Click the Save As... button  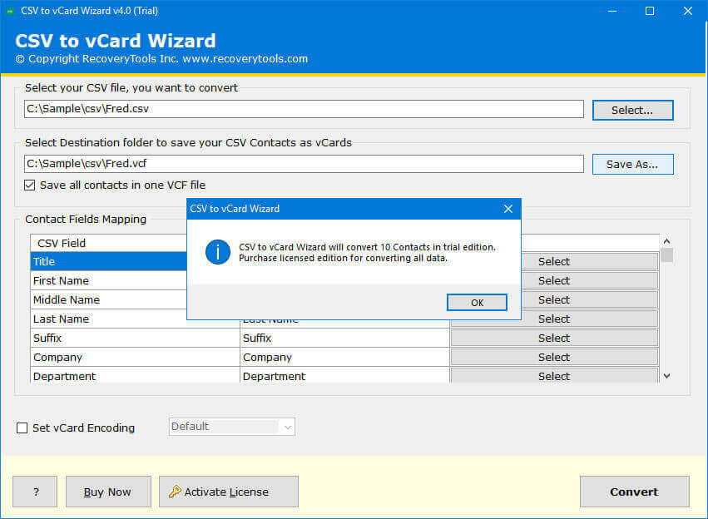(x=632, y=165)
